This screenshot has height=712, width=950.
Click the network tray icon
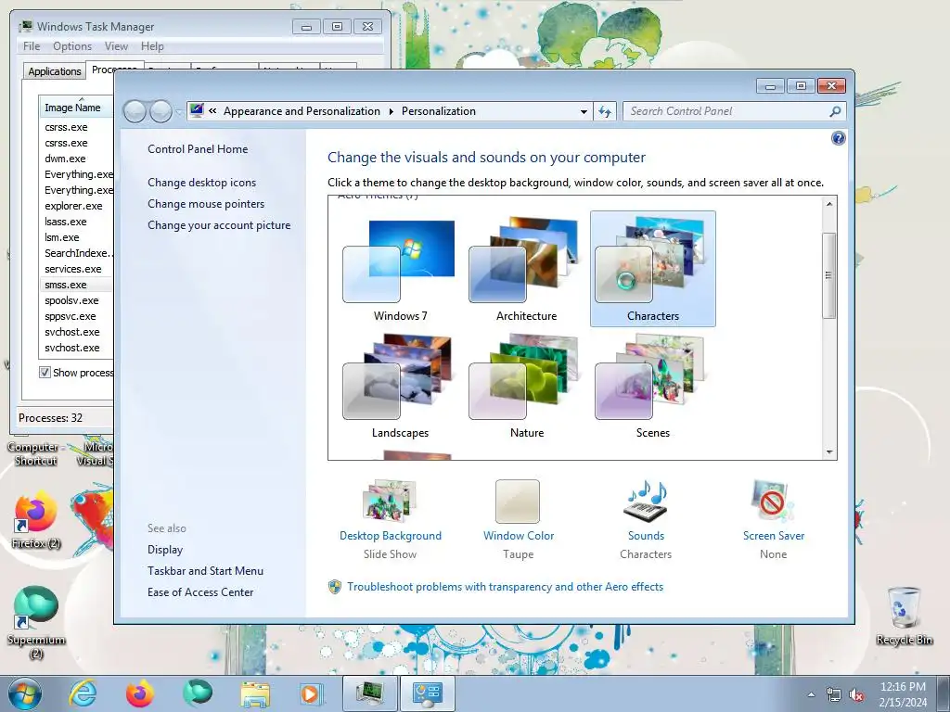pyautogui.click(x=834, y=695)
